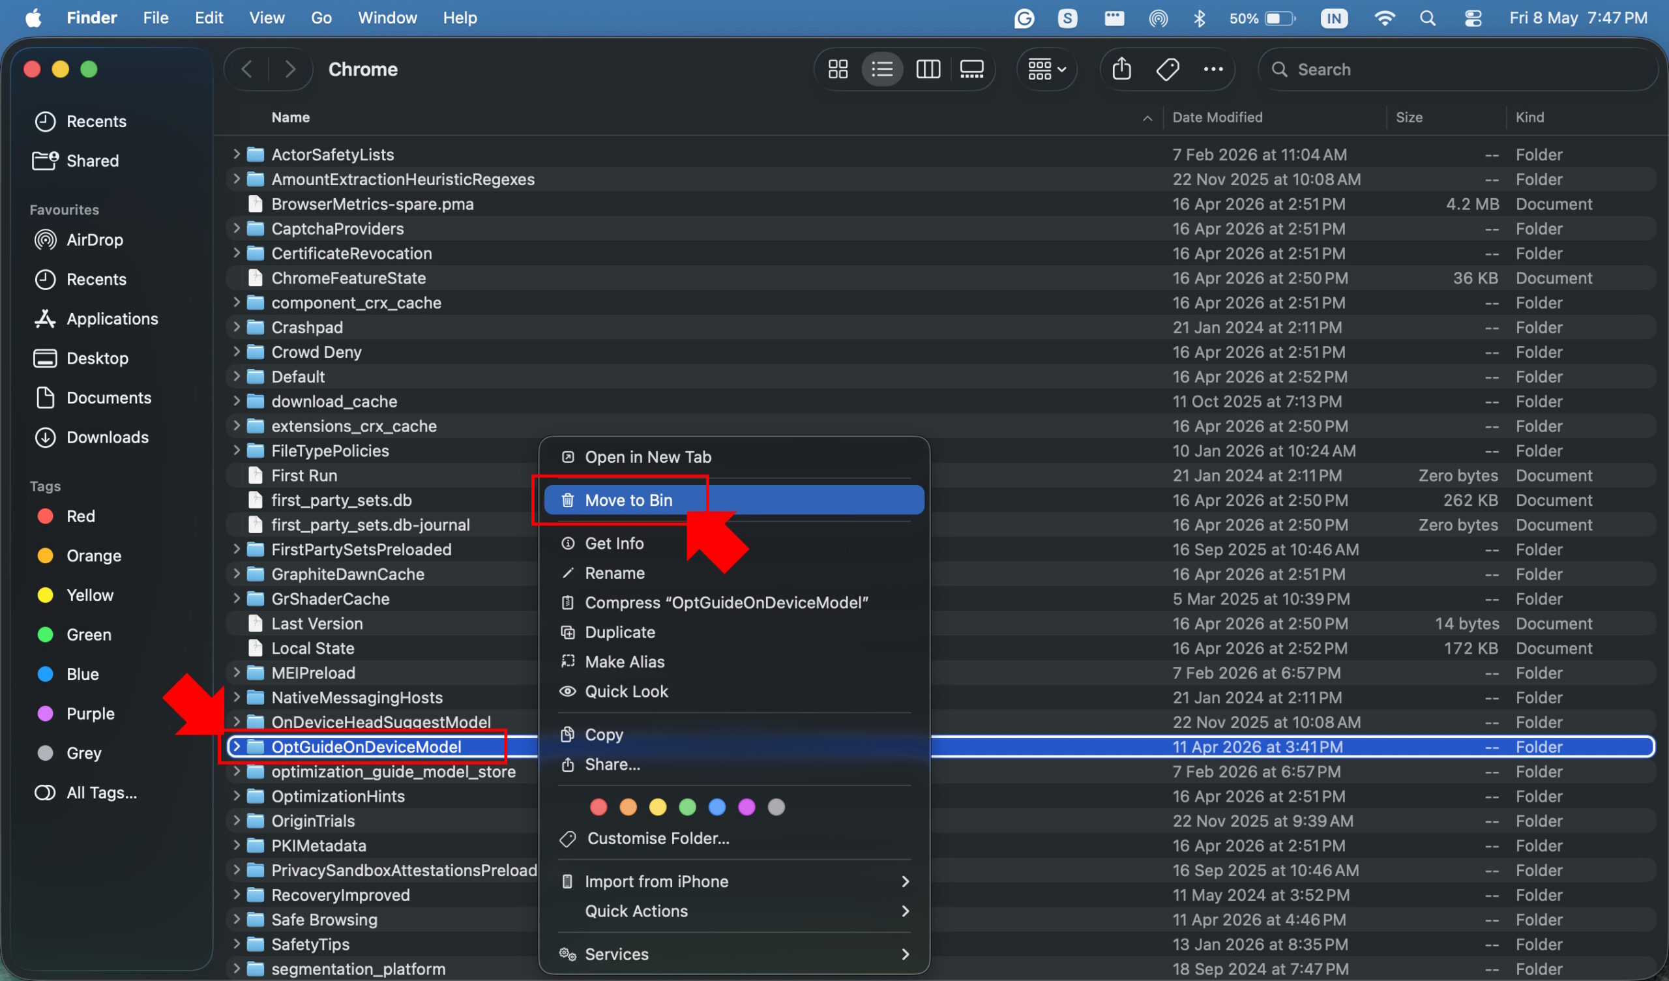This screenshot has height=981, width=1669.
Task: Expand the Crashpad folder
Action: (236, 327)
